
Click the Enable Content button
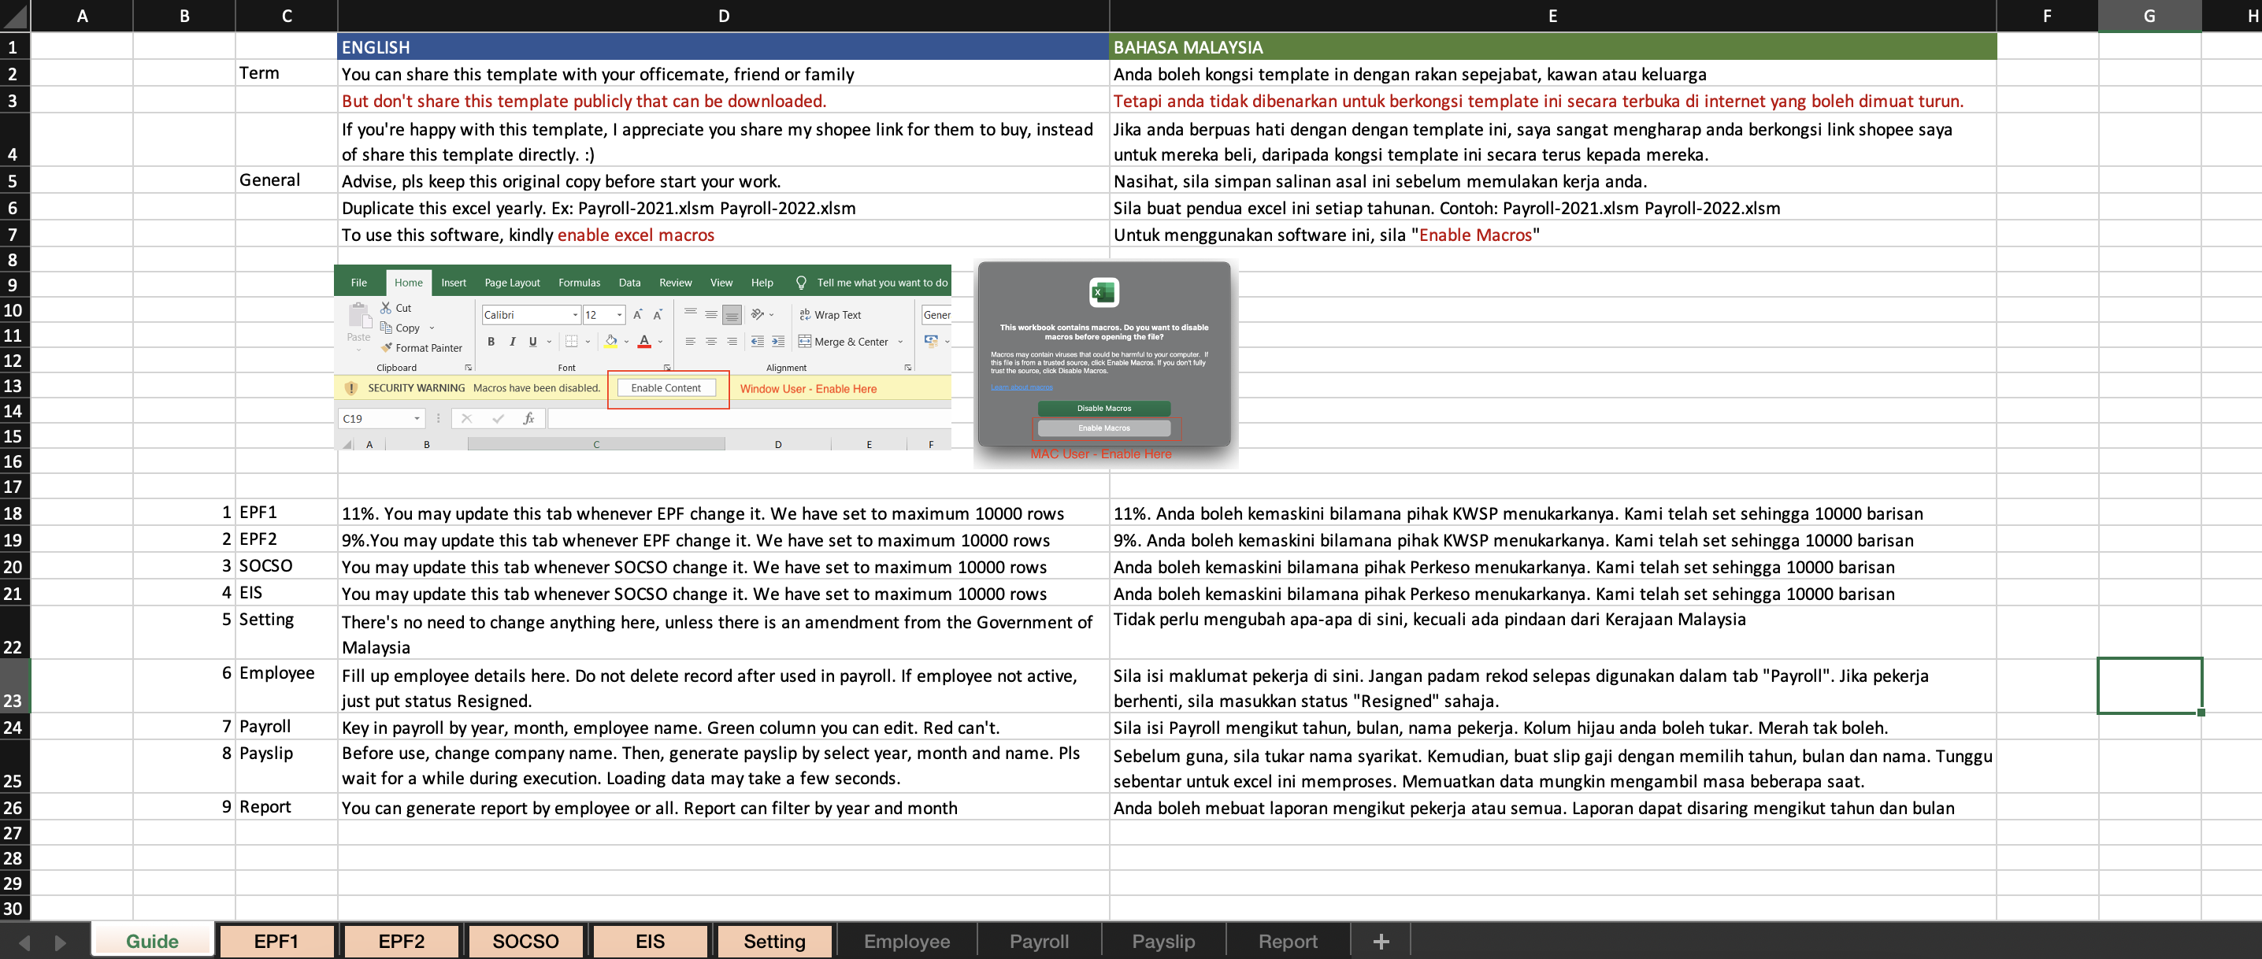pyautogui.click(x=666, y=388)
